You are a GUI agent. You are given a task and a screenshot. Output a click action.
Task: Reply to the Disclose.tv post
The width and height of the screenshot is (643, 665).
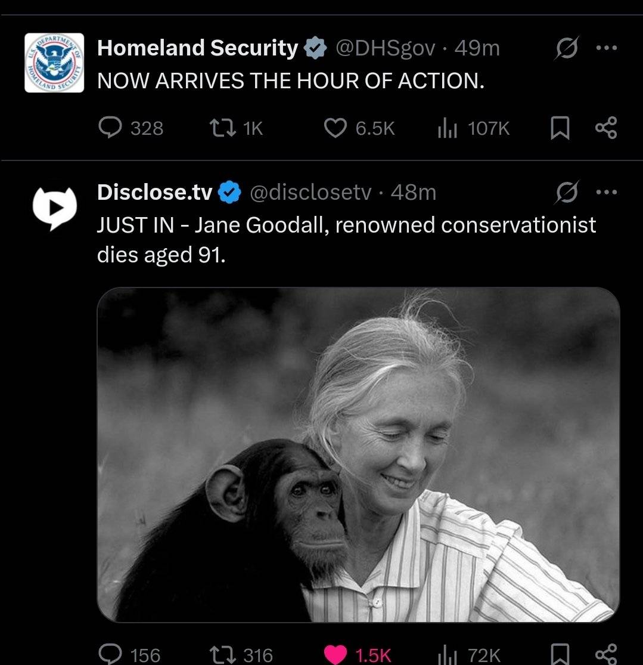coord(109,655)
